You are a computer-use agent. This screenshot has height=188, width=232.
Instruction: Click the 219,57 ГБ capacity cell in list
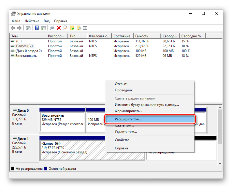pos(142,46)
